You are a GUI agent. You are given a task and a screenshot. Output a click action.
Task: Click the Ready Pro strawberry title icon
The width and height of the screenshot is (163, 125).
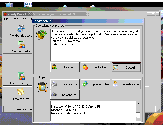click(5, 14)
